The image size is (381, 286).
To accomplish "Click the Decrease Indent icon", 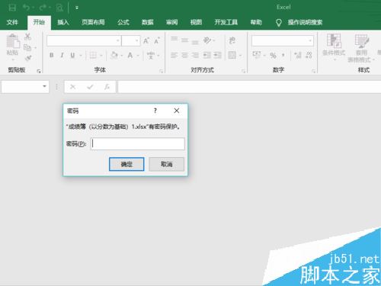I will pyautogui.click(x=207, y=55).
